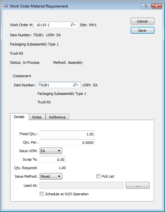Expand the Issue UOM dropdown
Viewport: 165px width, 212px height.
pos(51,151)
